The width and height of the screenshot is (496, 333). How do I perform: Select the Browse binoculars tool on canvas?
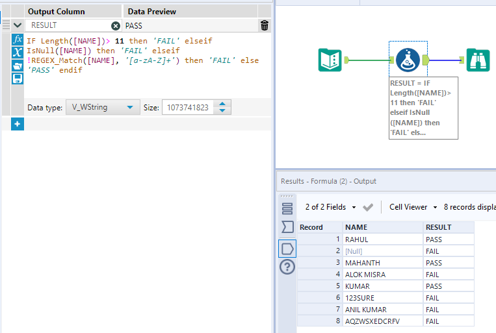[x=478, y=60]
